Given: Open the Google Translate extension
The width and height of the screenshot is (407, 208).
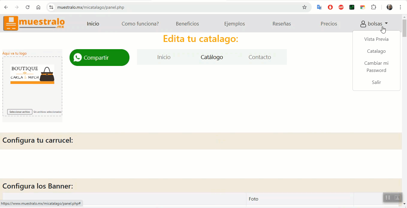Looking at the screenshot, I should click(x=319, y=7).
